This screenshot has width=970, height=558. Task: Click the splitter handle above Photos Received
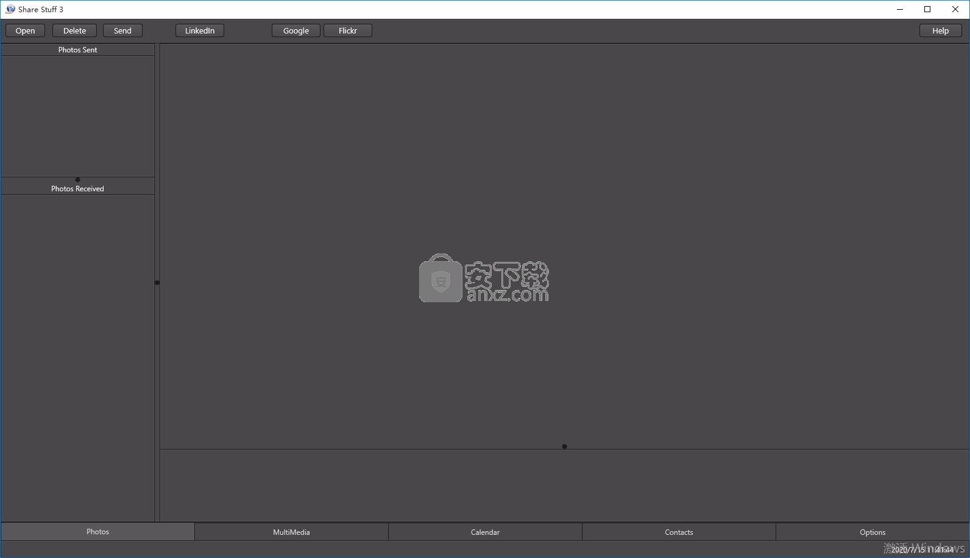point(77,180)
